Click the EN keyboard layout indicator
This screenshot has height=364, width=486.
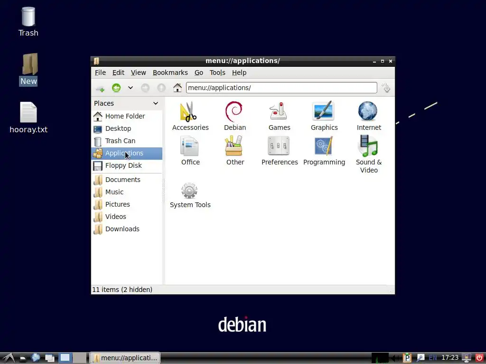coord(433,358)
